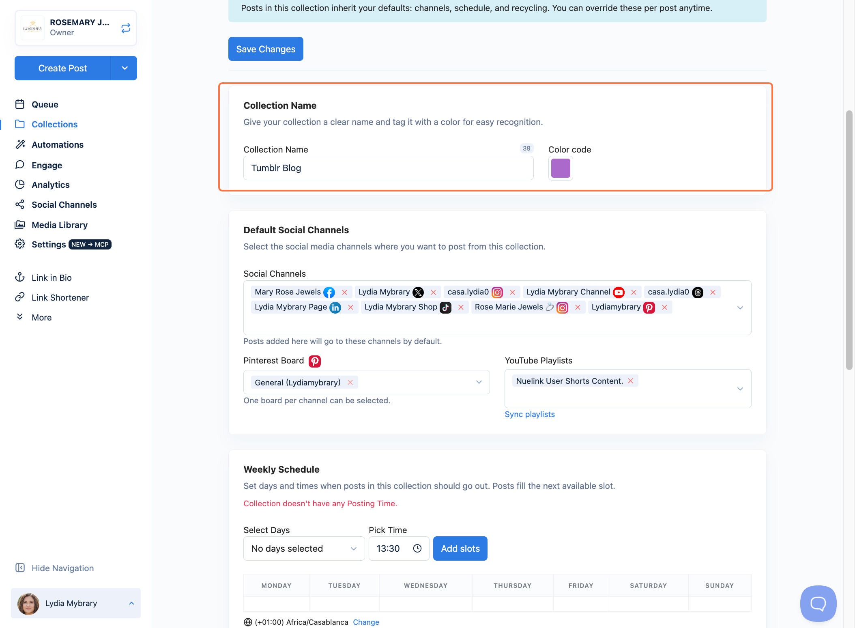Click the Sync playlists link
The width and height of the screenshot is (855, 628).
click(529, 414)
